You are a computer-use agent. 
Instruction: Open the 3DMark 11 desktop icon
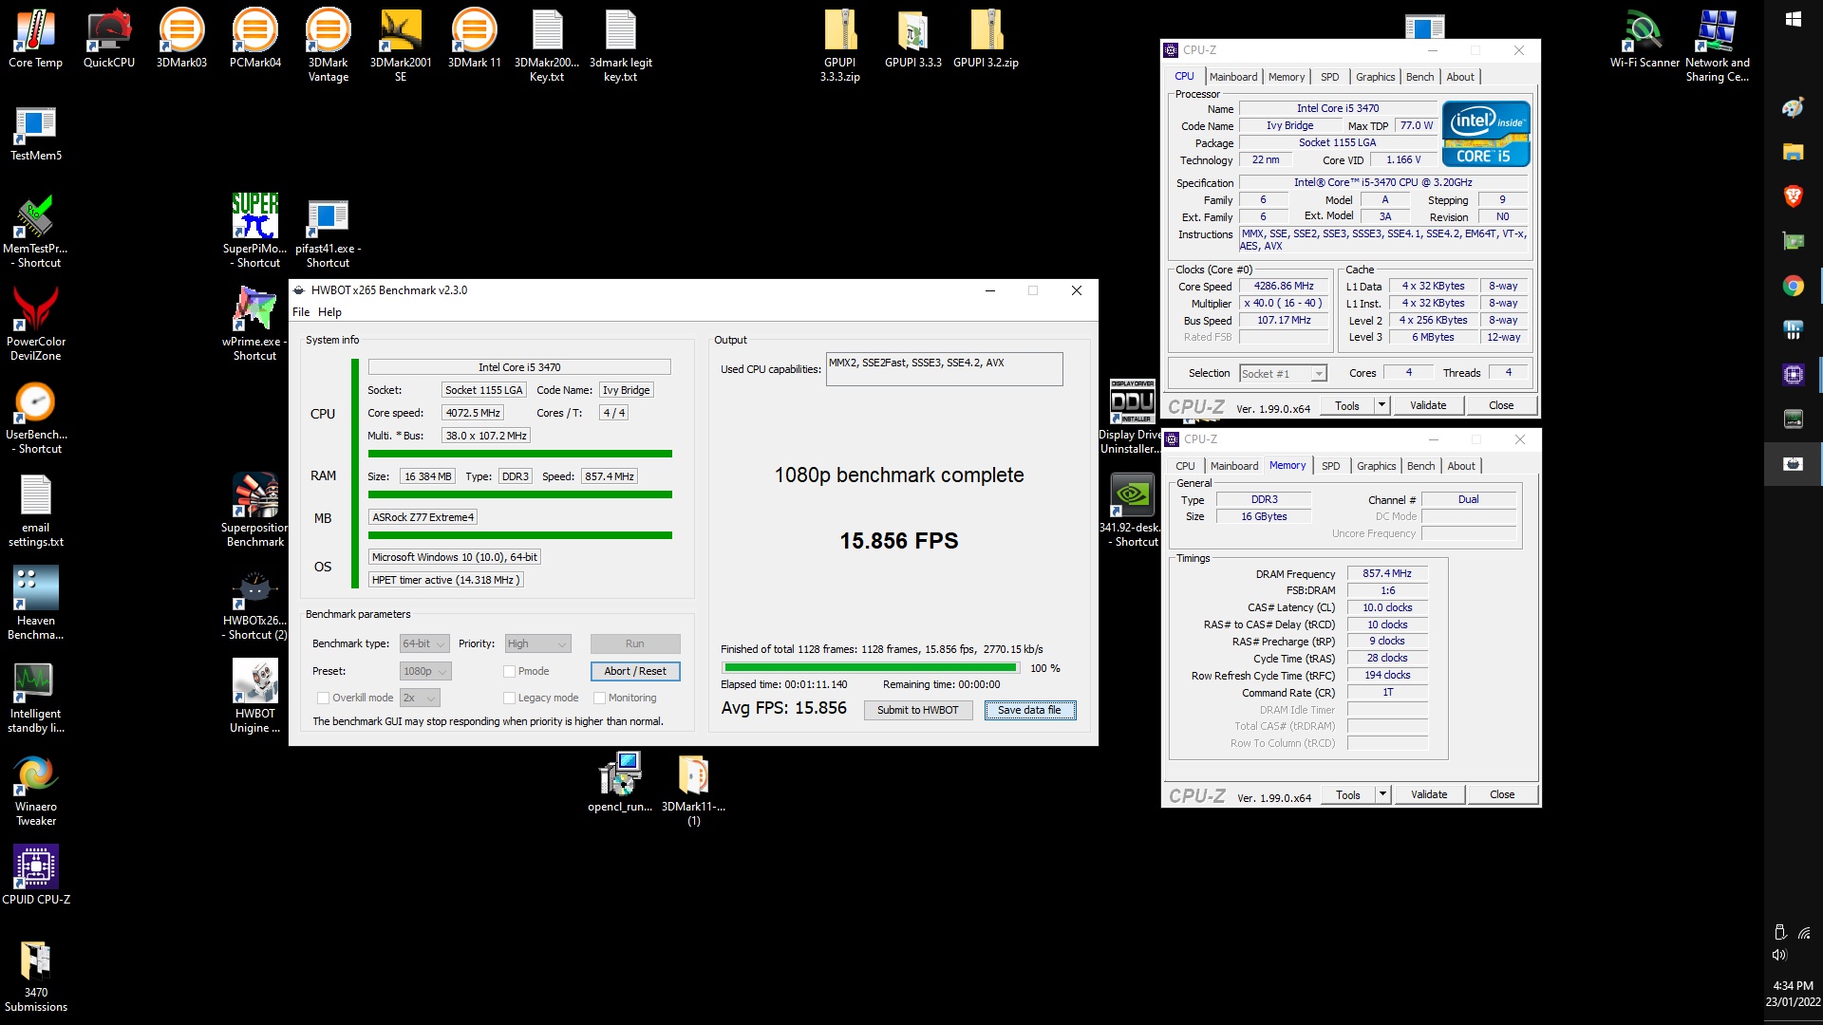[474, 39]
